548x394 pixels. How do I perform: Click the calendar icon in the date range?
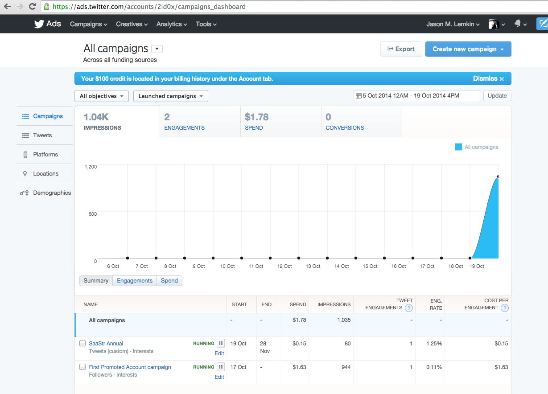(x=358, y=96)
